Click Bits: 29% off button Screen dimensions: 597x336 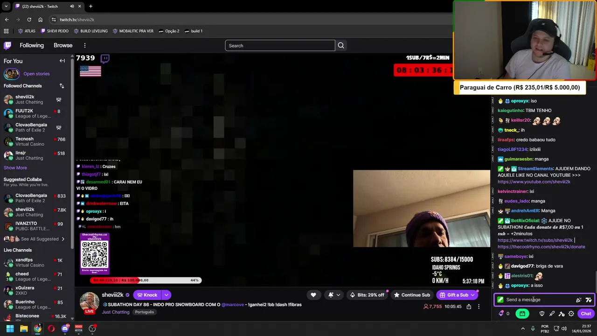pos(367,295)
